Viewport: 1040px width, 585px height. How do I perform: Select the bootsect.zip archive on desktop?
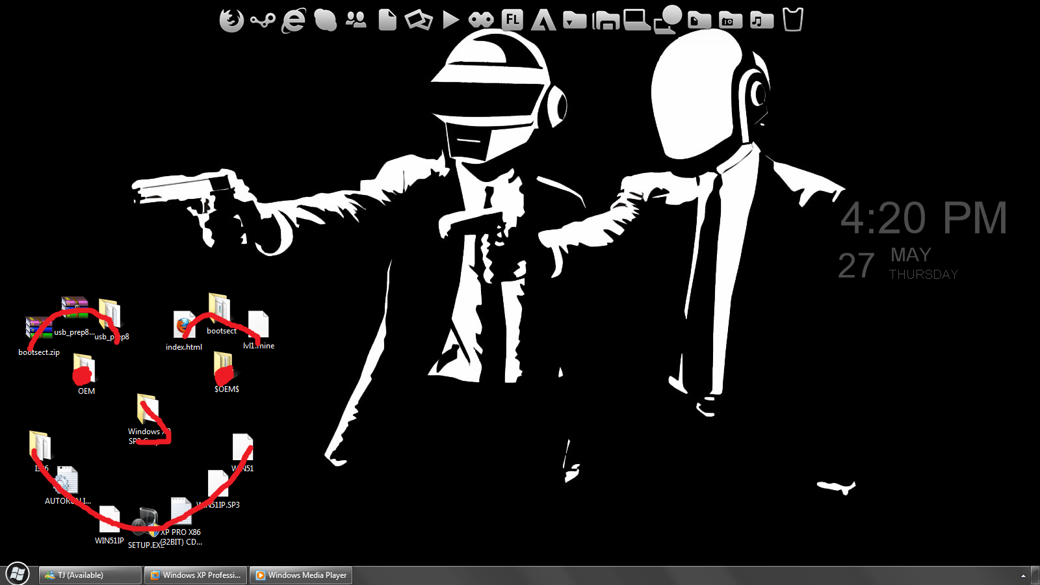coord(38,336)
